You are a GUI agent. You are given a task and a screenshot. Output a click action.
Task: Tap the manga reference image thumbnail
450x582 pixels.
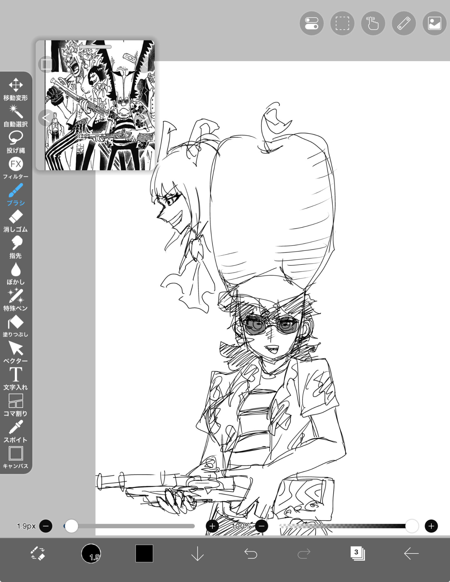(95, 105)
